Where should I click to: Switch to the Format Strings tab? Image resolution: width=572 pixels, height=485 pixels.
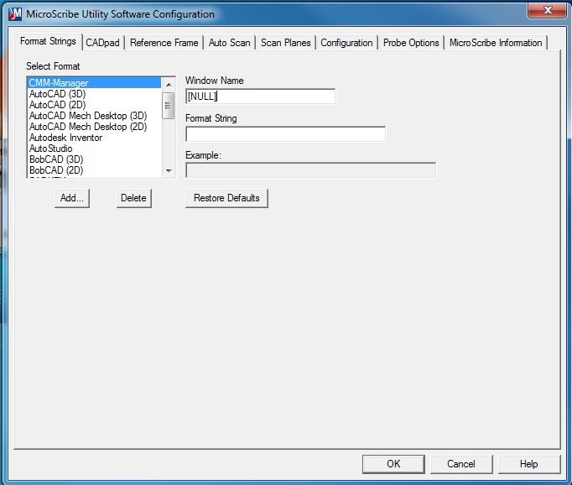[48, 41]
